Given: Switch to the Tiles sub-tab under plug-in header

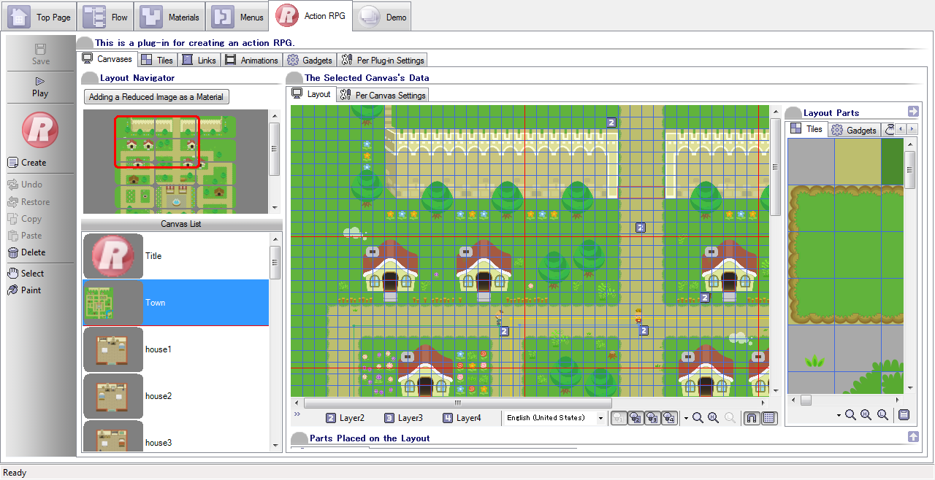Looking at the screenshot, I should point(156,60).
